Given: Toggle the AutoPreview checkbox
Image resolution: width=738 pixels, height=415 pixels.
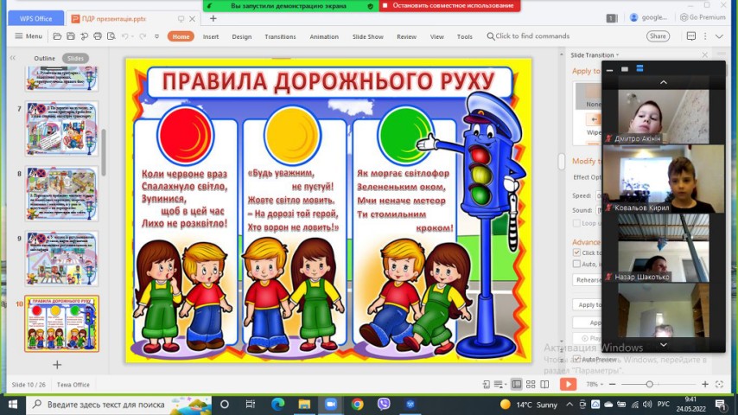Looking at the screenshot, I should pos(576,359).
